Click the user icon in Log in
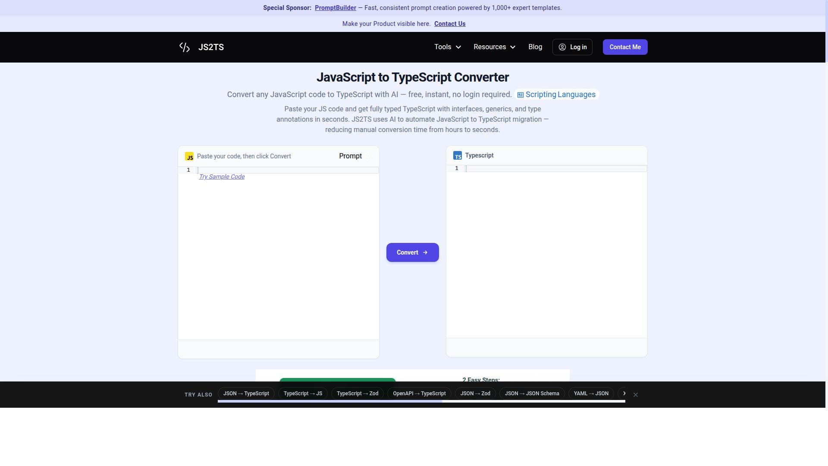This screenshot has height=466, width=828. tap(562, 47)
